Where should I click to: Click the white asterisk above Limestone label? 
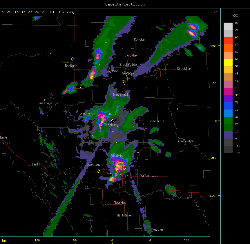[x=45, y=100]
